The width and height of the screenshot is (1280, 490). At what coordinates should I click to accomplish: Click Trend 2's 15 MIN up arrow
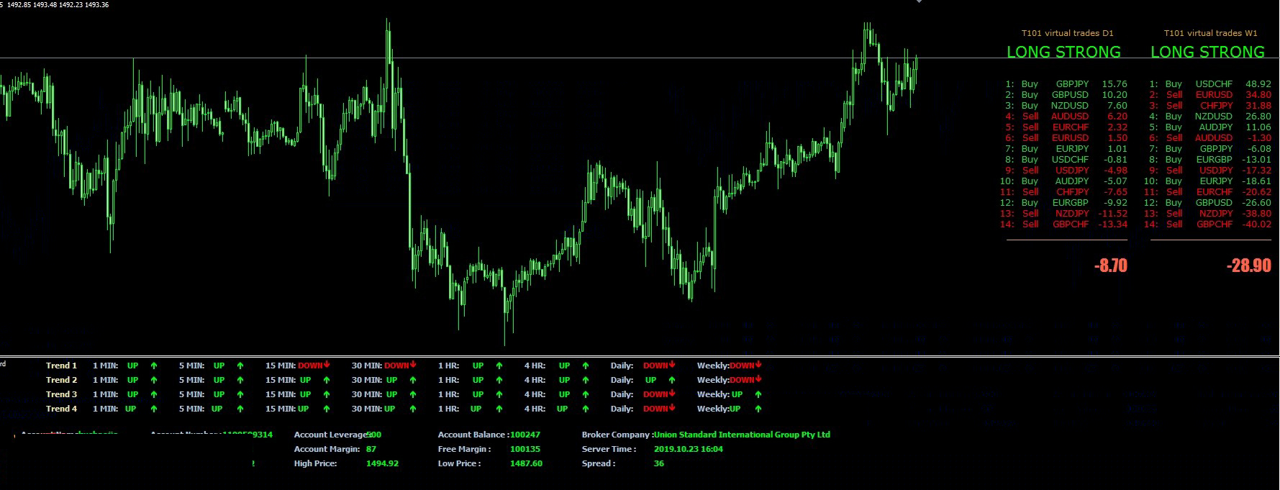327,380
